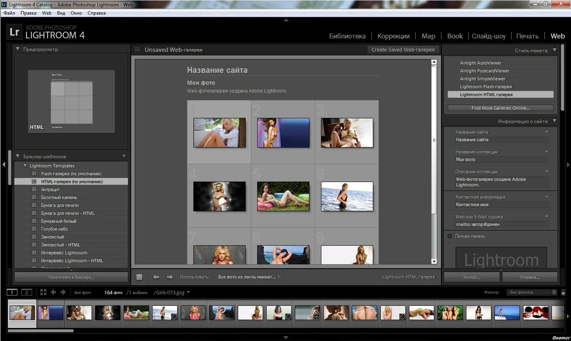
Task: Open grid view icon in filmstrip bar
Action: [x=43, y=292]
